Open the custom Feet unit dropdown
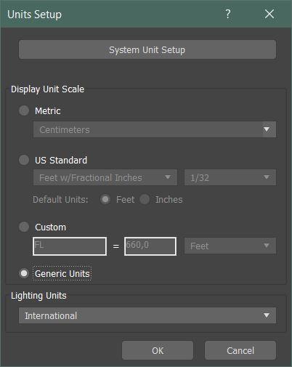 point(230,246)
